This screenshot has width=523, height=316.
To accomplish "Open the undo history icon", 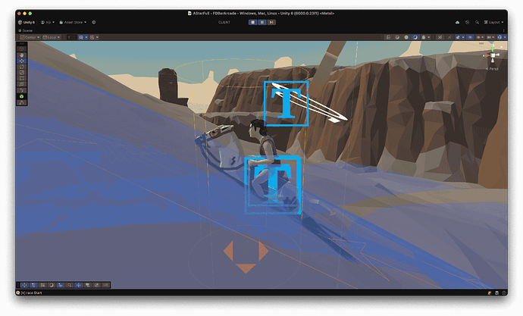I will (x=468, y=22).
